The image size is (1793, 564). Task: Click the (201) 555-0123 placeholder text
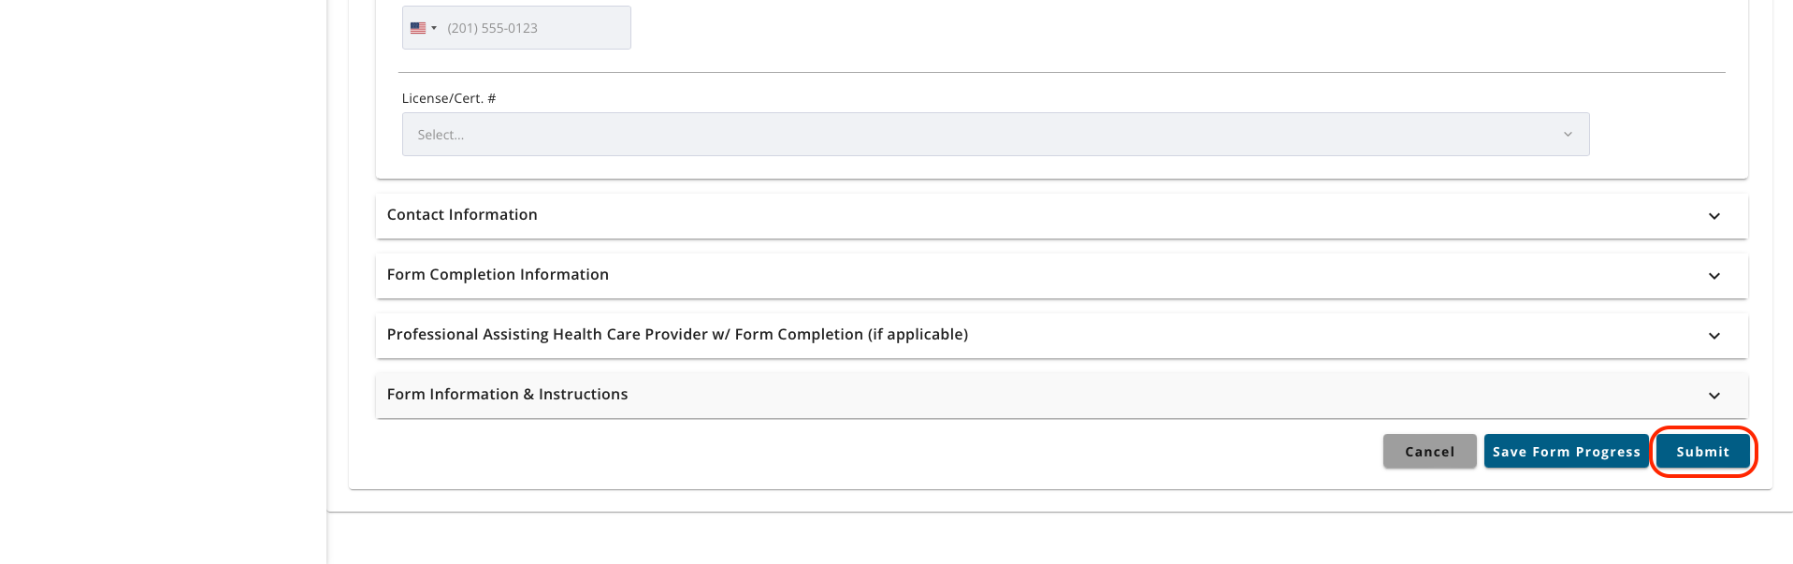pyautogui.click(x=492, y=28)
